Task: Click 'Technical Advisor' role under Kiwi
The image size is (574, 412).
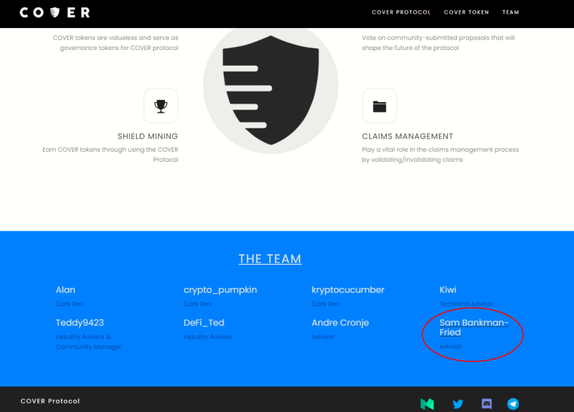Action: (467, 304)
